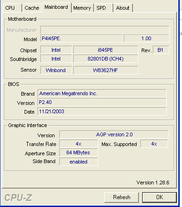This screenshot has height=207, width=182.
Task: Click the BIOS version value P2.40
Action: click(x=102, y=102)
